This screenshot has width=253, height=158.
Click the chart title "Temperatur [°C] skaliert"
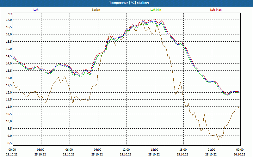129,3
